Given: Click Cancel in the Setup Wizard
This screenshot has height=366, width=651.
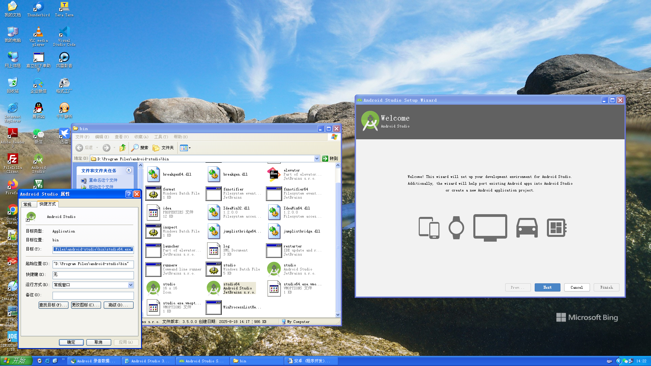Looking at the screenshot, I should 577,287.
